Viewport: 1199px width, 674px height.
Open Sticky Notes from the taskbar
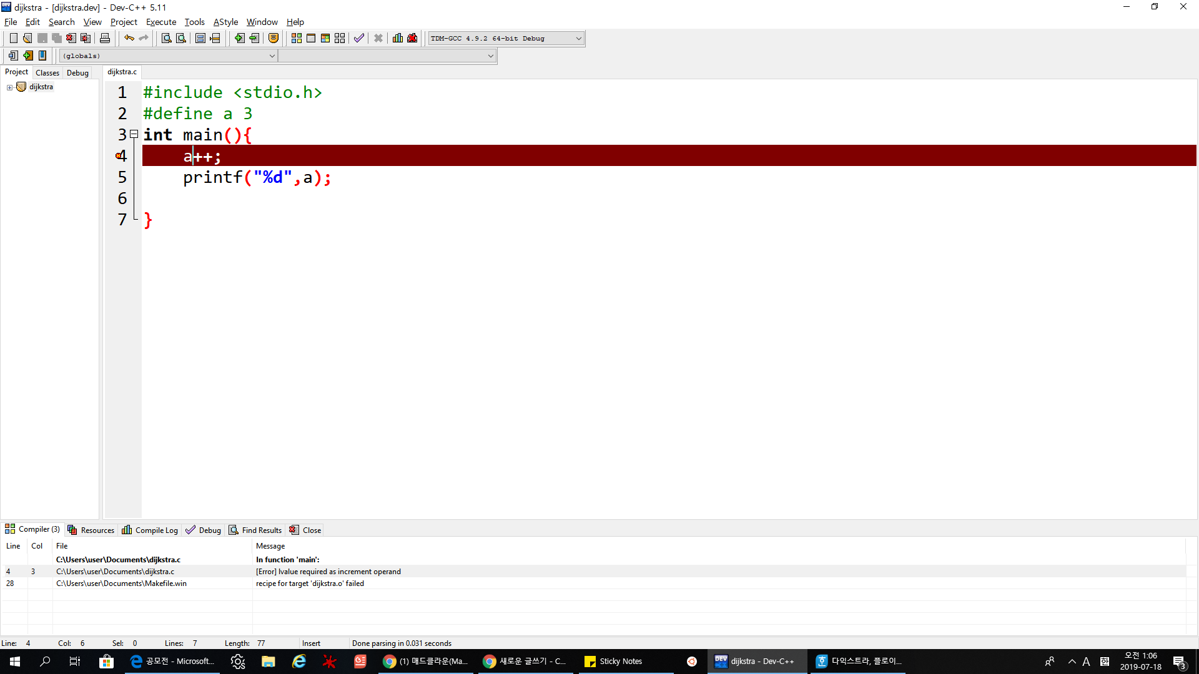click(x=613, y=661)
